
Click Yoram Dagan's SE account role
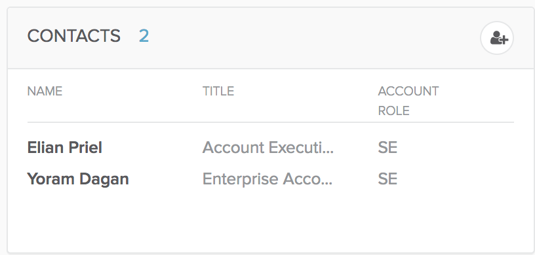pyautogui.click(x=387, y=179)
